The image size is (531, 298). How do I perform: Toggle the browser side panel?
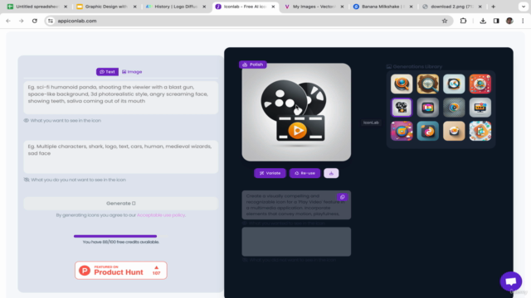496,21
